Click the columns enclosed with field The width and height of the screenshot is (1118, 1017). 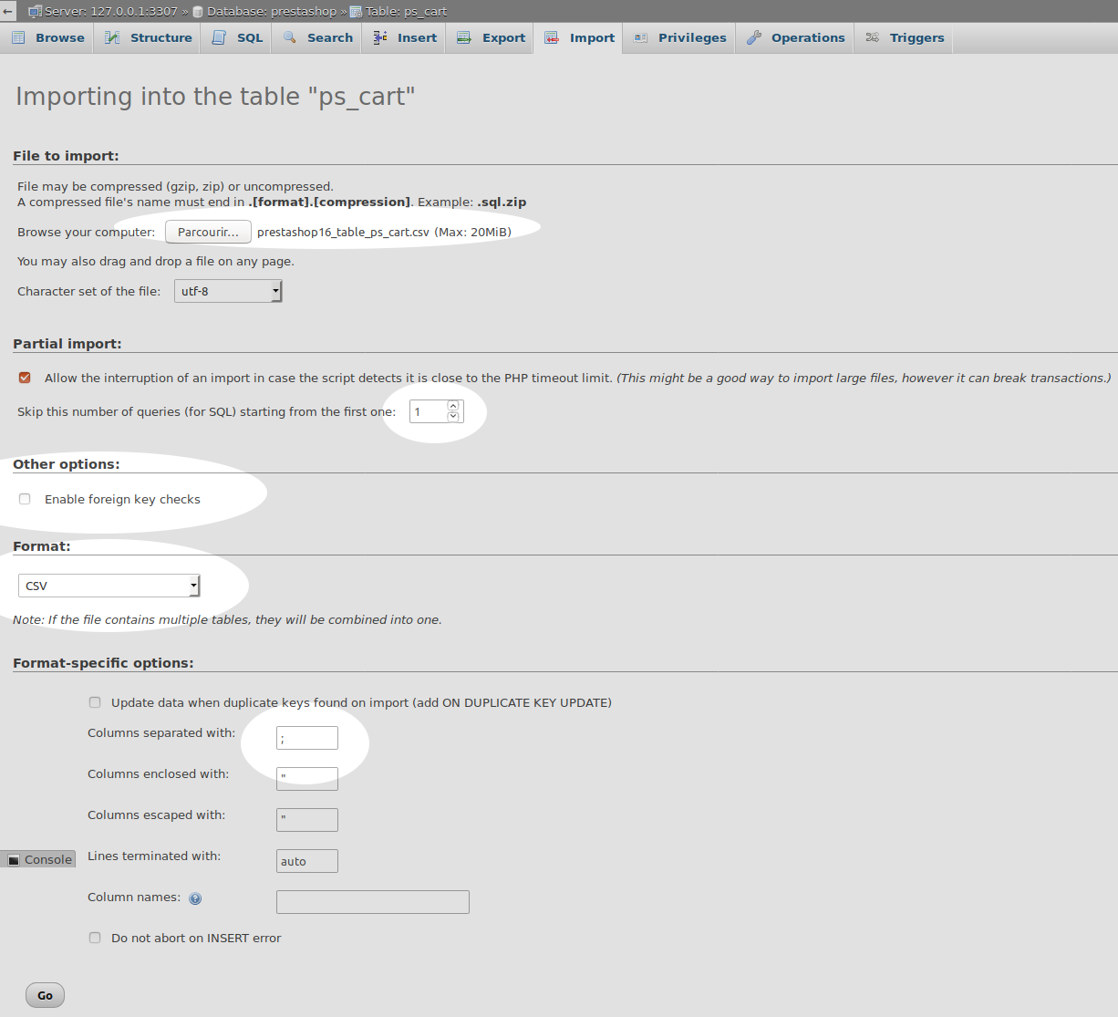click(307, 779)
